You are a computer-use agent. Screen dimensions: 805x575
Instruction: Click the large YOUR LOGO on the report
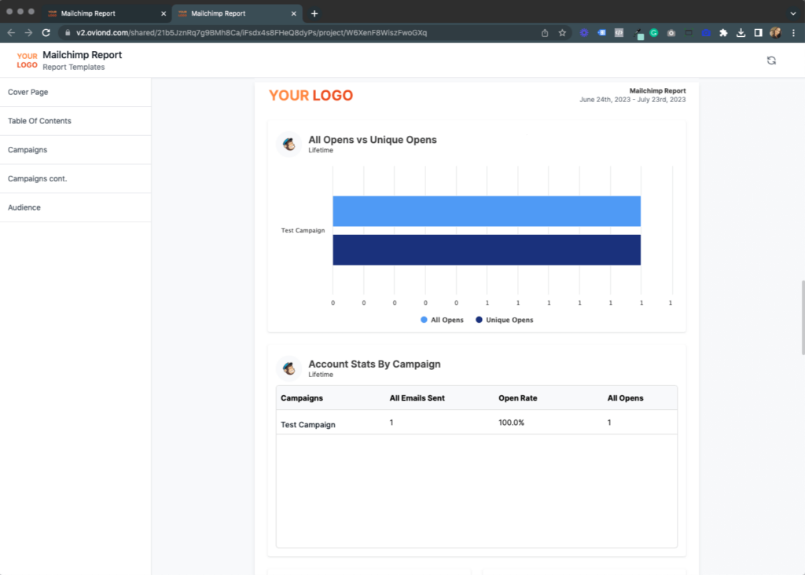[x=311, y=95]
